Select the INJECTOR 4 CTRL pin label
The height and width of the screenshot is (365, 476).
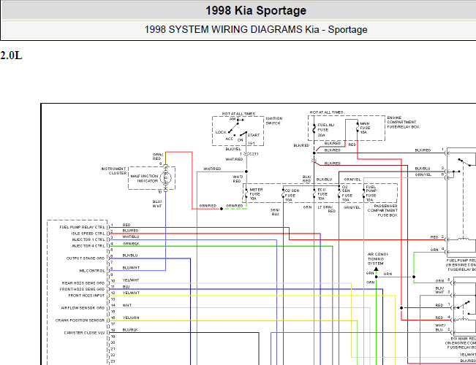88,246
